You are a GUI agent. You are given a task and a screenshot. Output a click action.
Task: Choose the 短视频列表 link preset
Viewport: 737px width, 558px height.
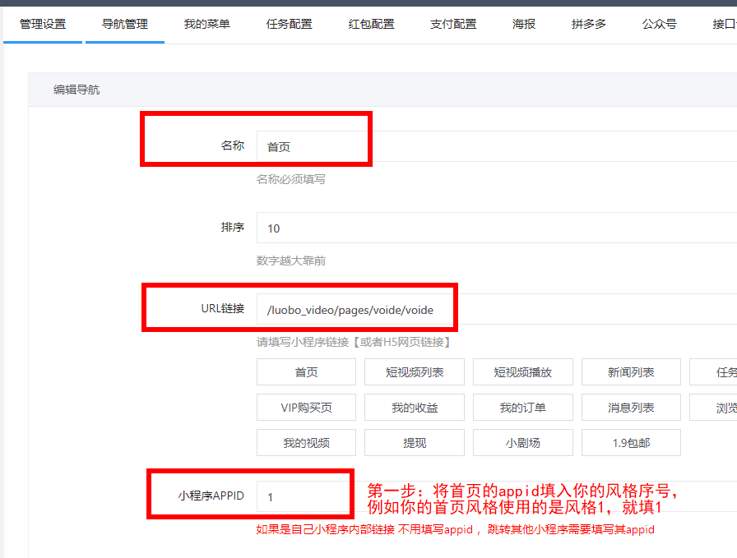[415, 372]
